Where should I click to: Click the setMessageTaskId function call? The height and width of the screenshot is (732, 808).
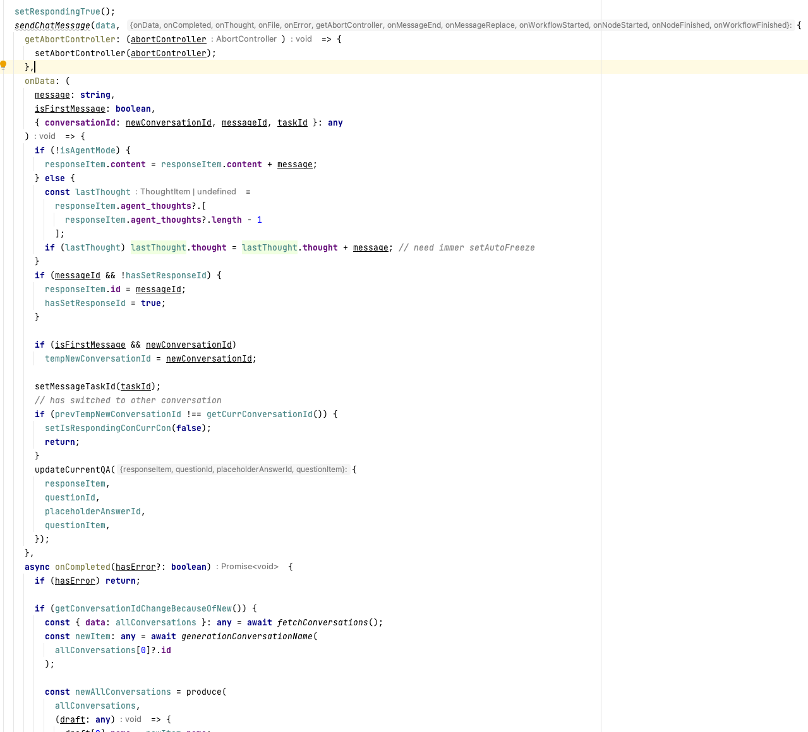[x=75, y=386]
